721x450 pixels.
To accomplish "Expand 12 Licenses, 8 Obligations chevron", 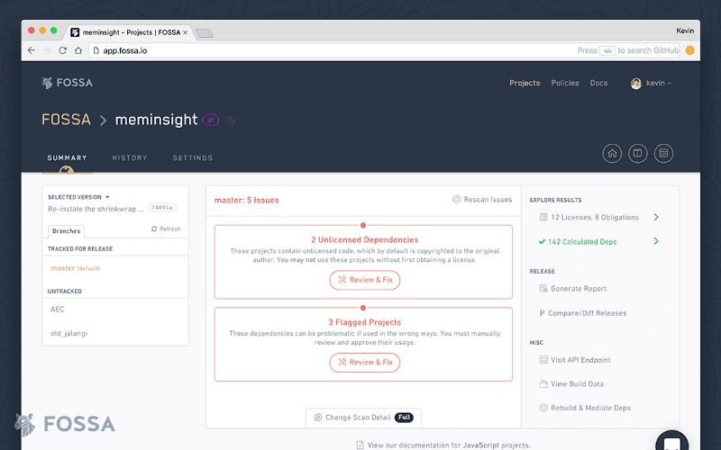I will [x=655, y=217].
